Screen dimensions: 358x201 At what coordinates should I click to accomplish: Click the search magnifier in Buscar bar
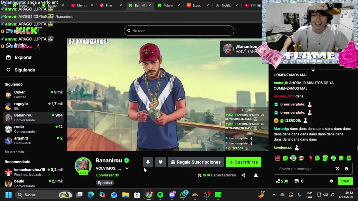(129, 31)
